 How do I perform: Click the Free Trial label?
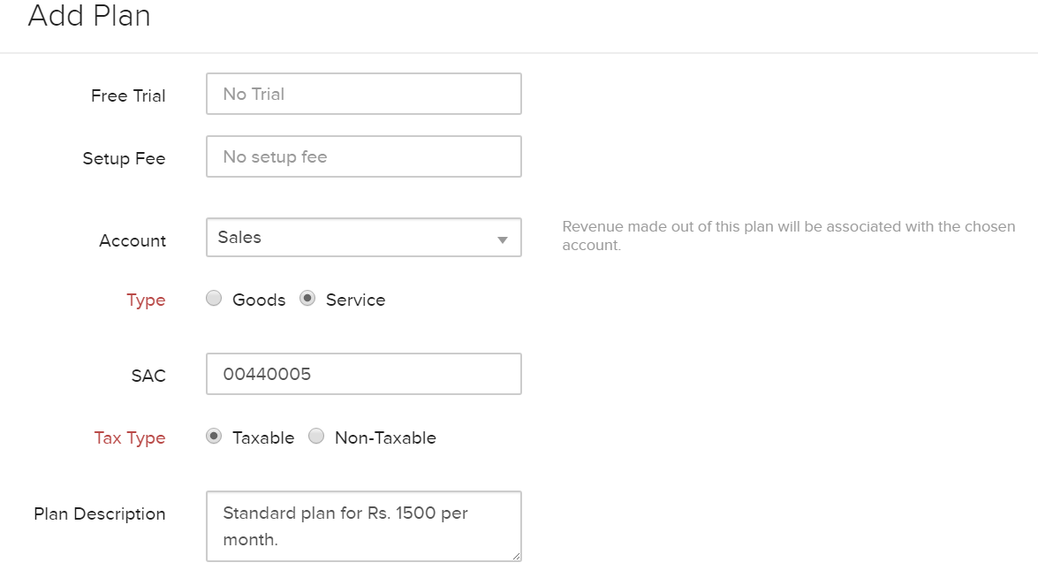[128, 95]
